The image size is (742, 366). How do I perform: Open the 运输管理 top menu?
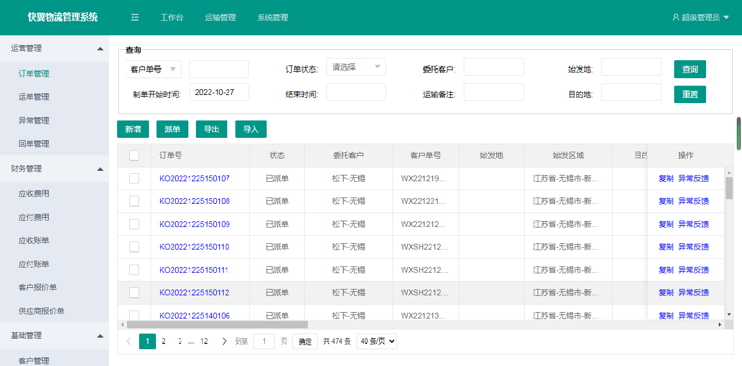click(x=220, y=17)
